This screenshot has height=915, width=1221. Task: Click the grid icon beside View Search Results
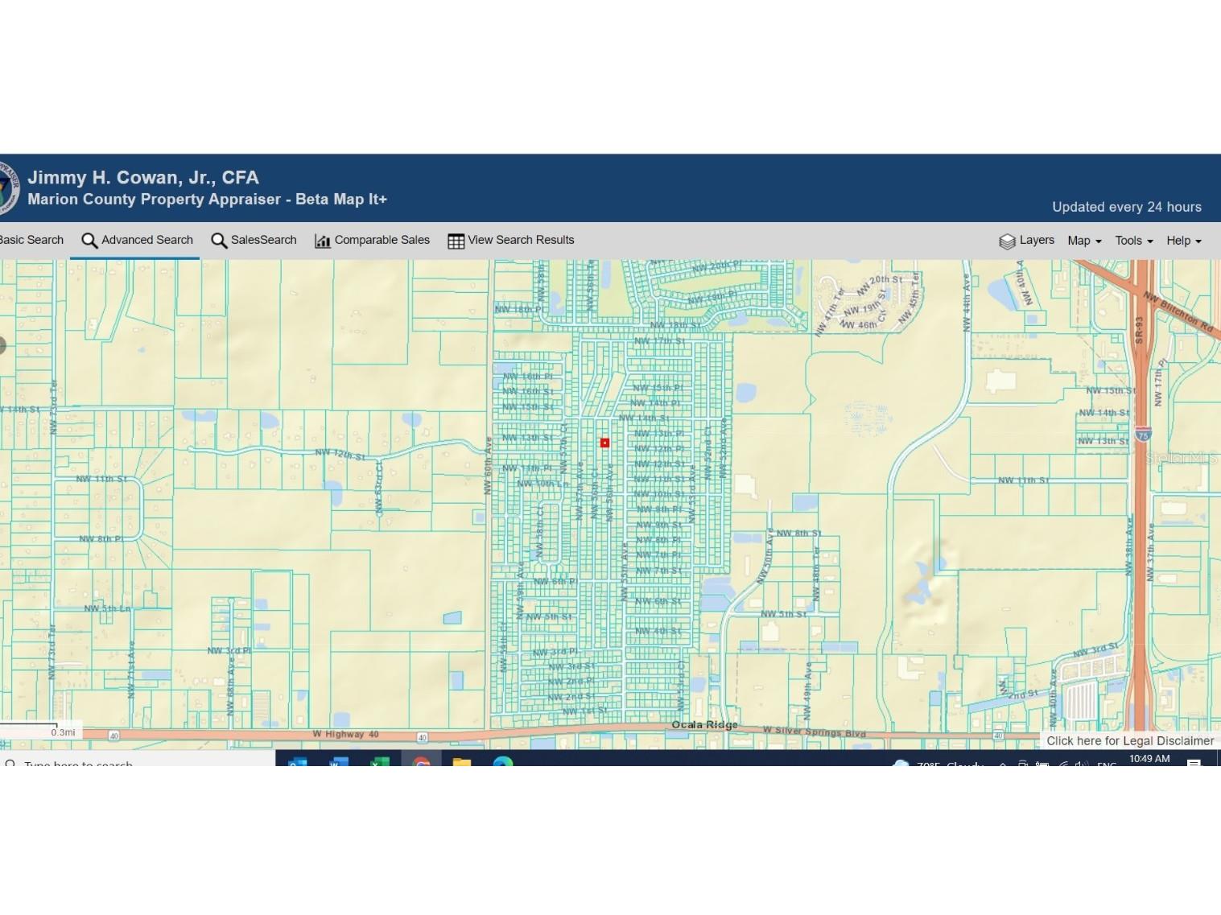(455, 240)
